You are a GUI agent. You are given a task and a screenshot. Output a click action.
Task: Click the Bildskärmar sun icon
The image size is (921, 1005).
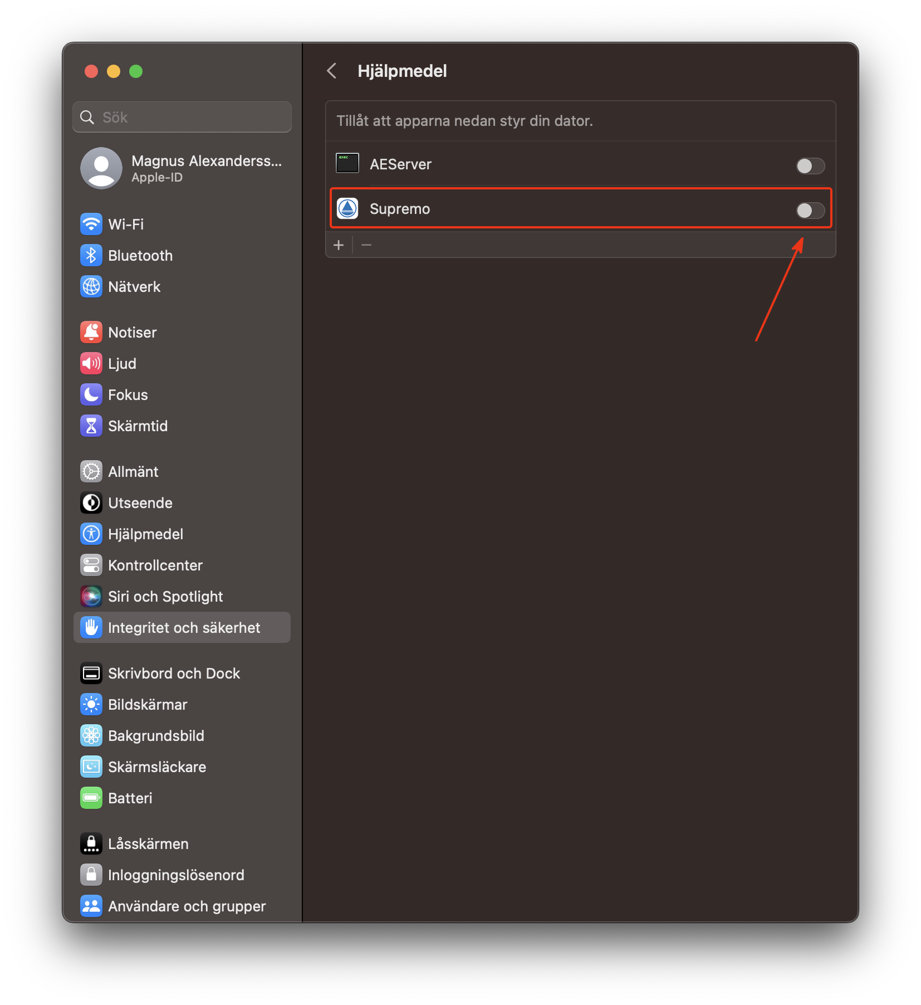(x=91, y=705)
